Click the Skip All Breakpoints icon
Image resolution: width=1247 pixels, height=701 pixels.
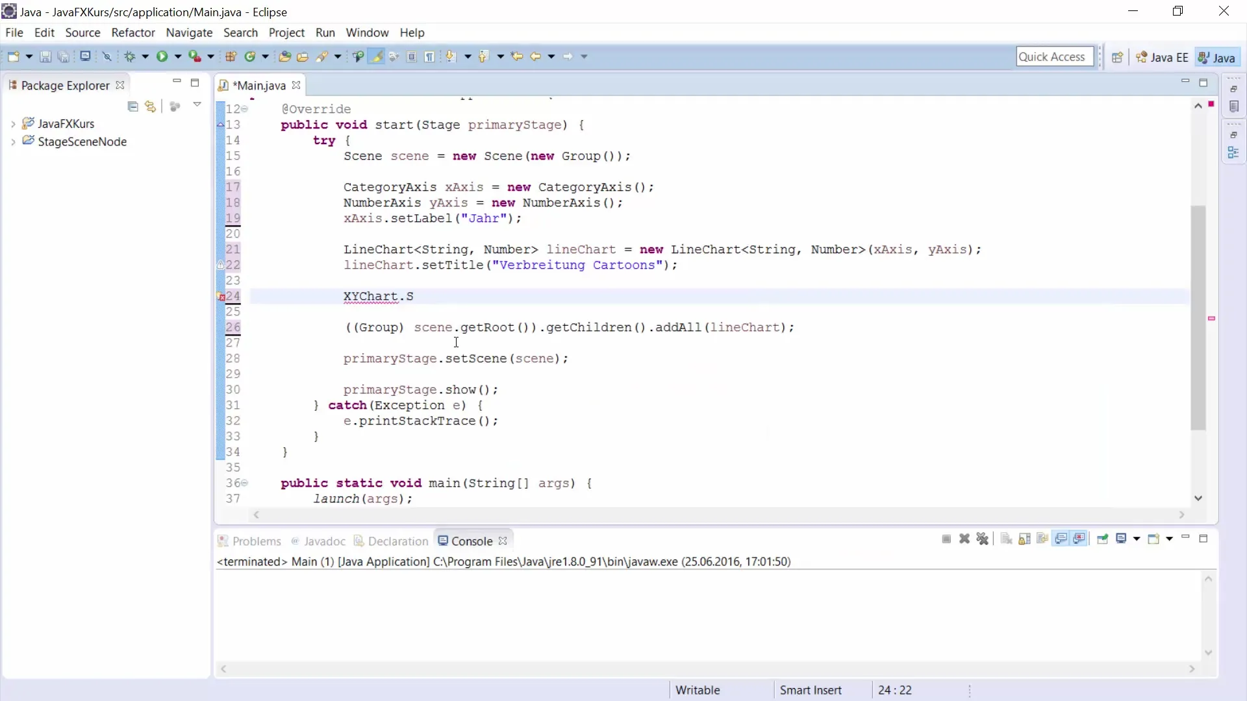point(107,56)
